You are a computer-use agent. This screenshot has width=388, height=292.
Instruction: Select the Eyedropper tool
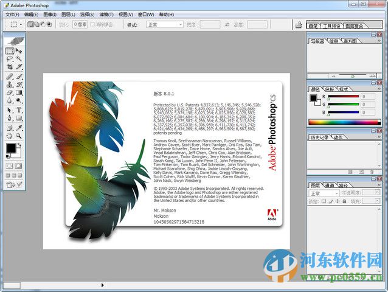click(19, 128)
